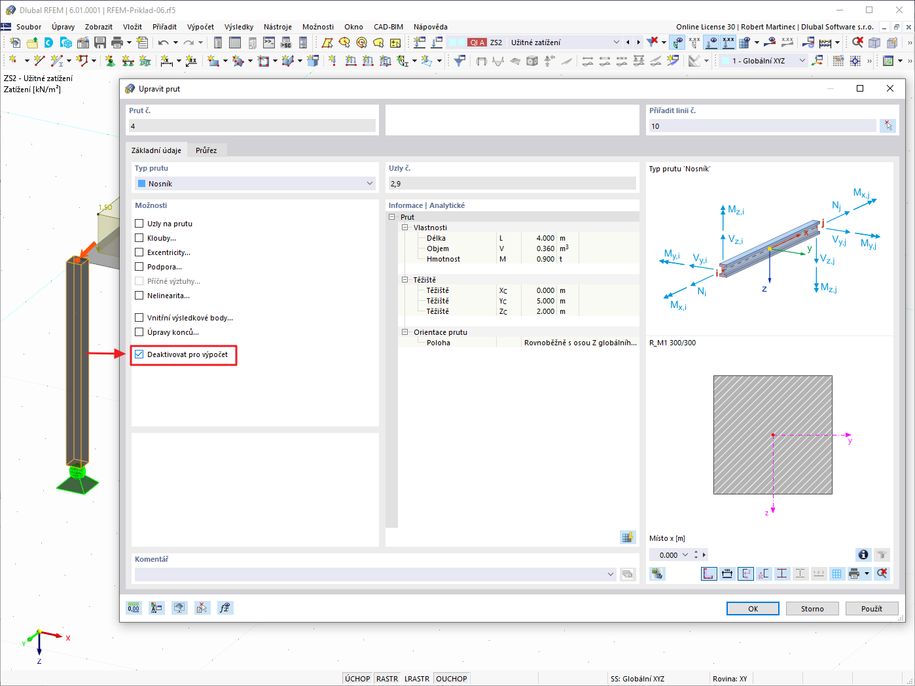Select the fx formula icon in dialog footer

click(225, 608)
